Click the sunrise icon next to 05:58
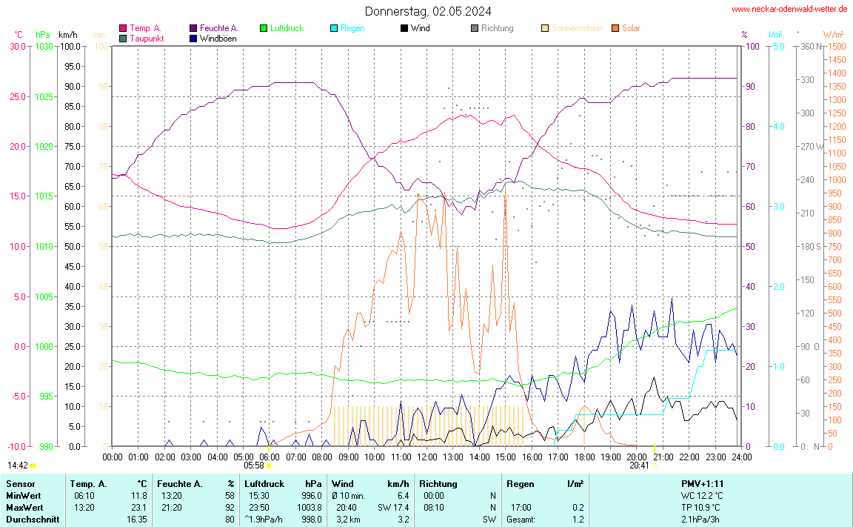 [268, 465]
